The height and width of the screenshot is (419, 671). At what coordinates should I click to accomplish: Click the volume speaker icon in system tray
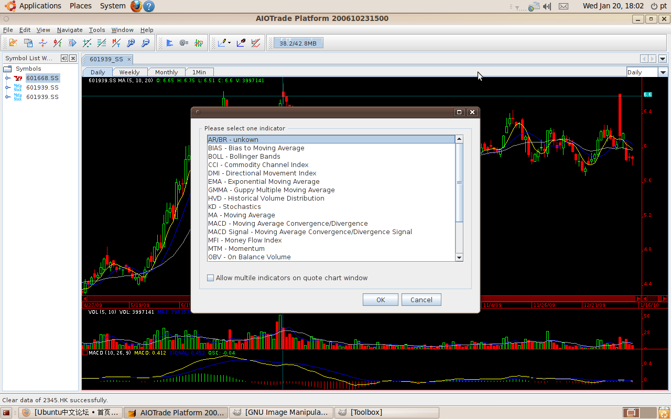547,6
